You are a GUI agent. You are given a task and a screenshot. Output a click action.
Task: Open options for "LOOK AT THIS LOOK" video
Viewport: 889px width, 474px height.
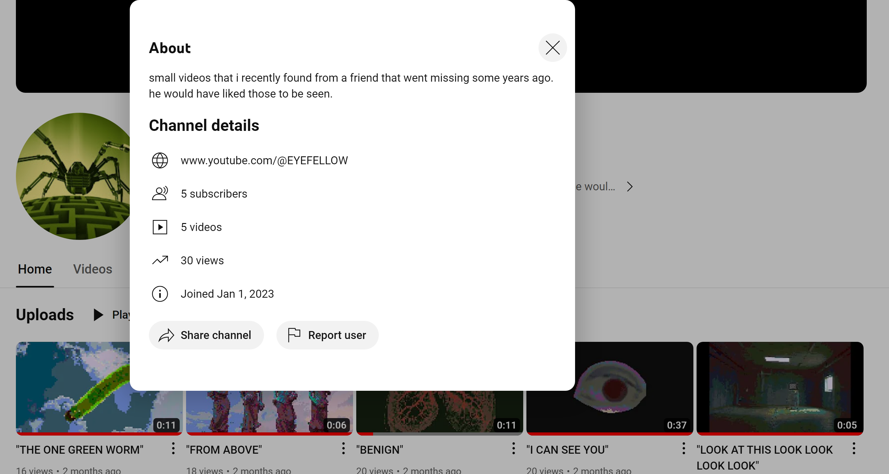(x=853, y=449)
